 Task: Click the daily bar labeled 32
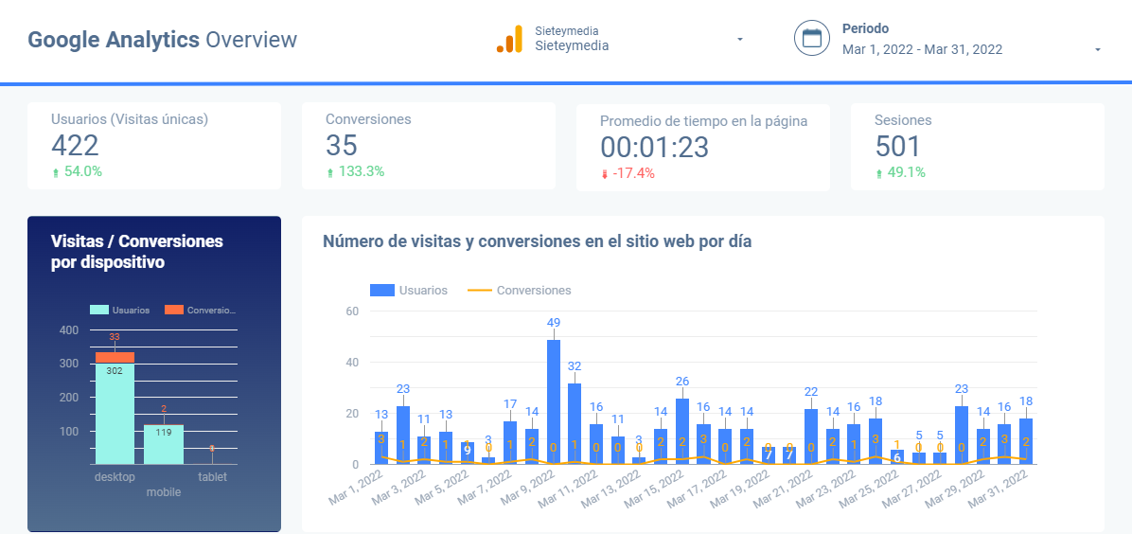click(575, 423)
